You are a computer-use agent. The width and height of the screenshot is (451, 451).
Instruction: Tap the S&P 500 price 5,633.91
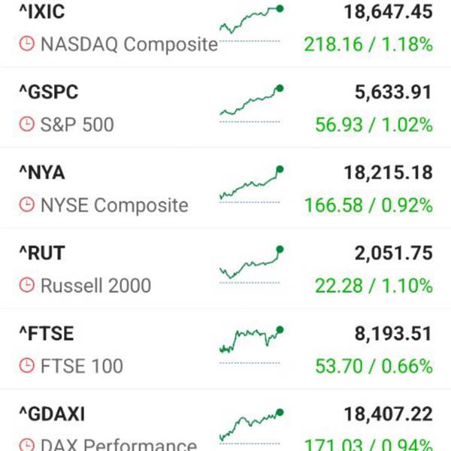(x=393, y=92)
